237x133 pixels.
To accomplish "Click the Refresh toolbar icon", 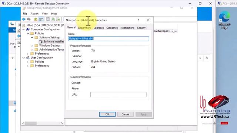I will click(53, 19).
